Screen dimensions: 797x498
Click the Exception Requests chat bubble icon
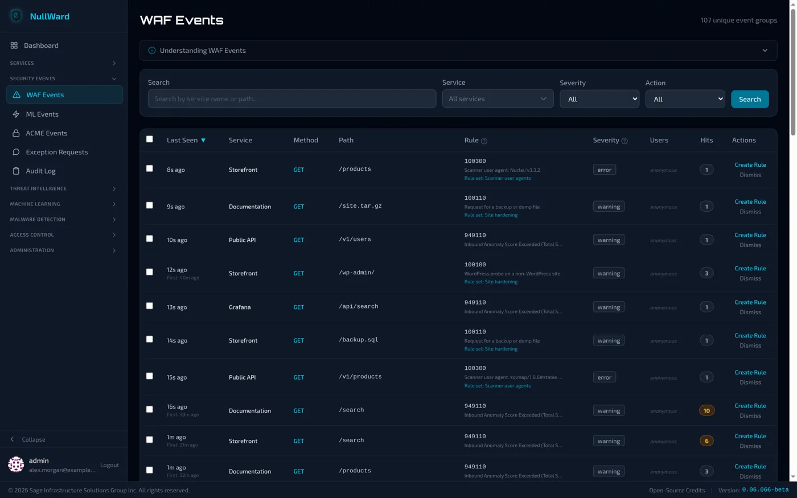(x=16, y=152)
